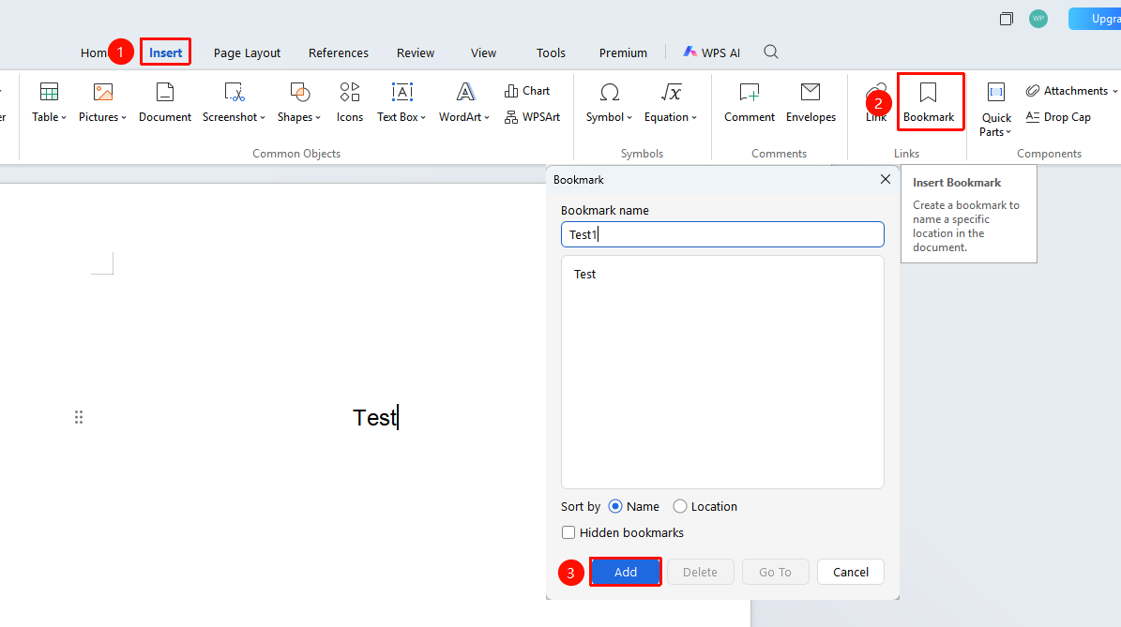Open the Pictures insert tool
The height and width of the screenshot is (627, 1121).
tap(102, 102)
